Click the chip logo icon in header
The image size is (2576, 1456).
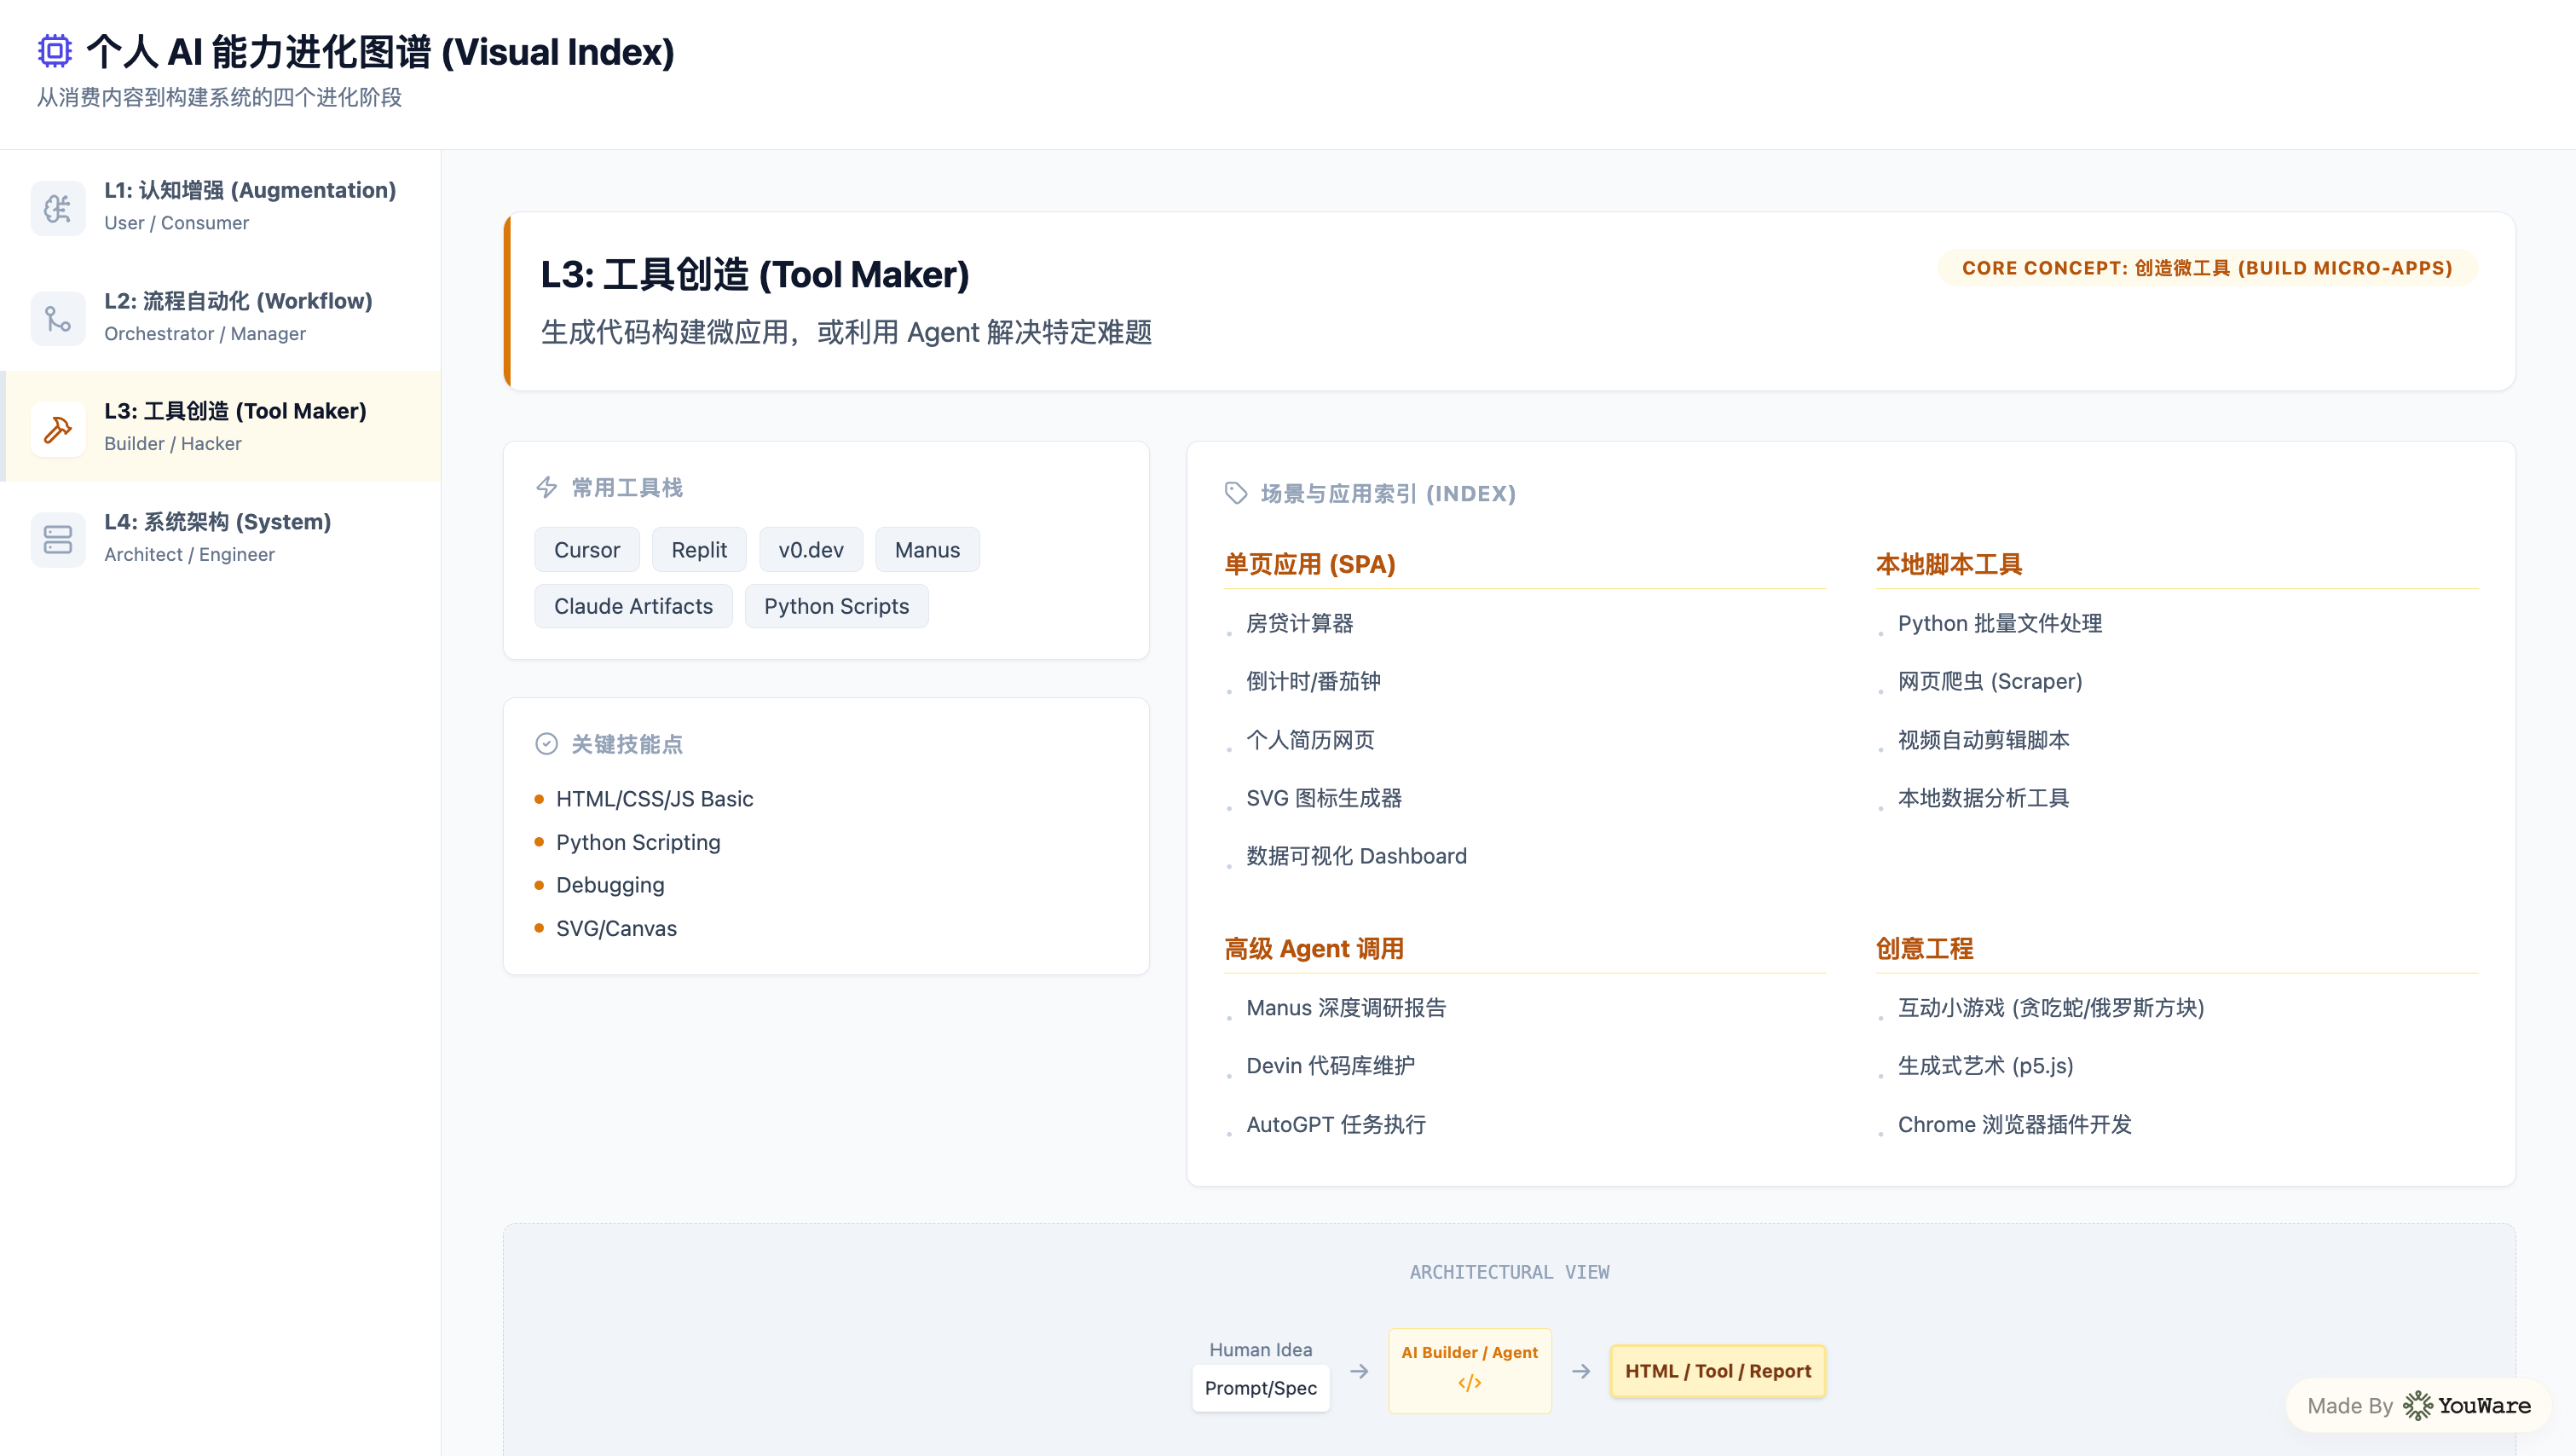(54, 51)
